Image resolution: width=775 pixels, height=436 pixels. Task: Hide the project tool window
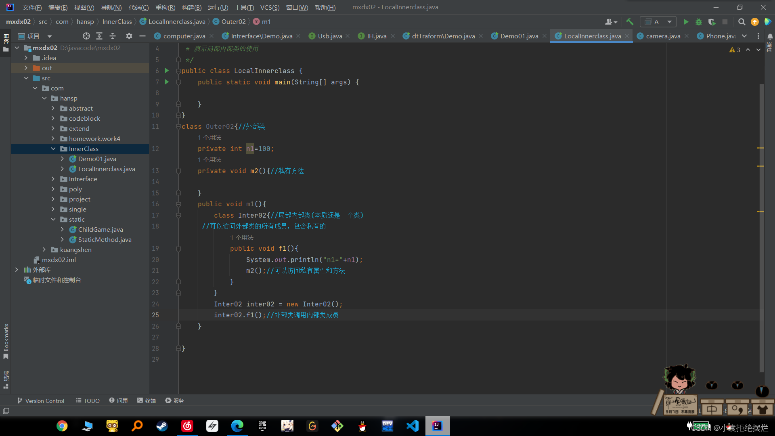click(142, 36)
